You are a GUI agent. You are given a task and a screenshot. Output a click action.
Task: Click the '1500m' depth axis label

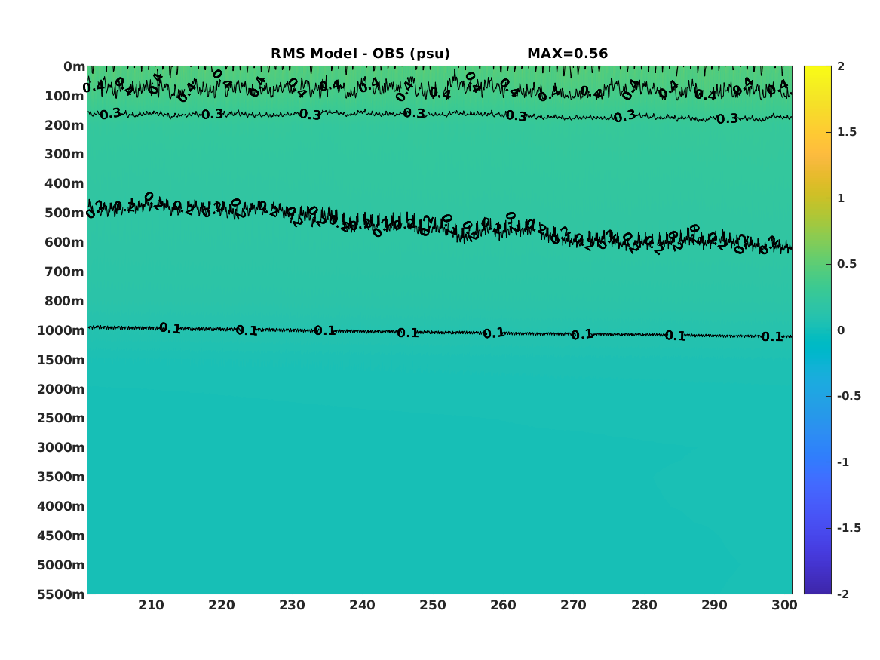(x=61, y=360)
